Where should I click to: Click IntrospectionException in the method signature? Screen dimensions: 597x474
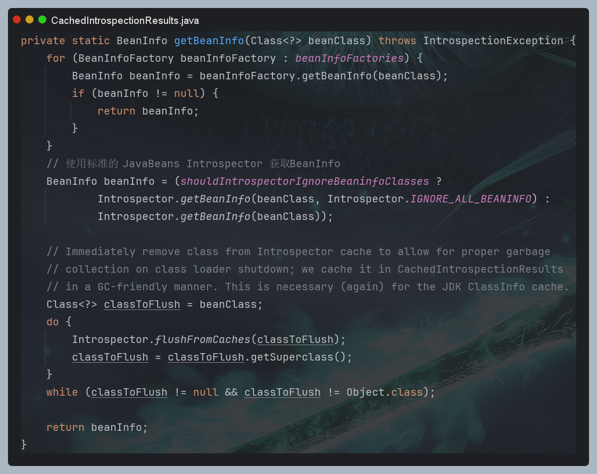493,41
